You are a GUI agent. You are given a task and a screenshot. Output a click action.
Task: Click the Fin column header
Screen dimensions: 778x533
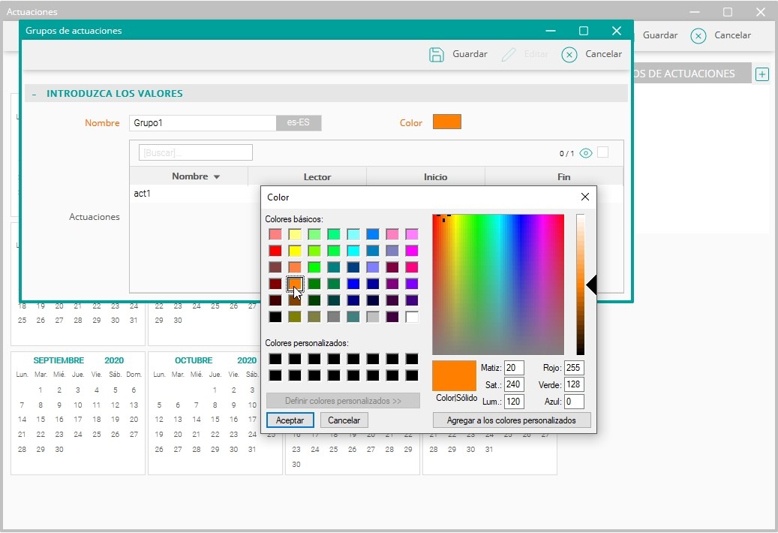563,176
